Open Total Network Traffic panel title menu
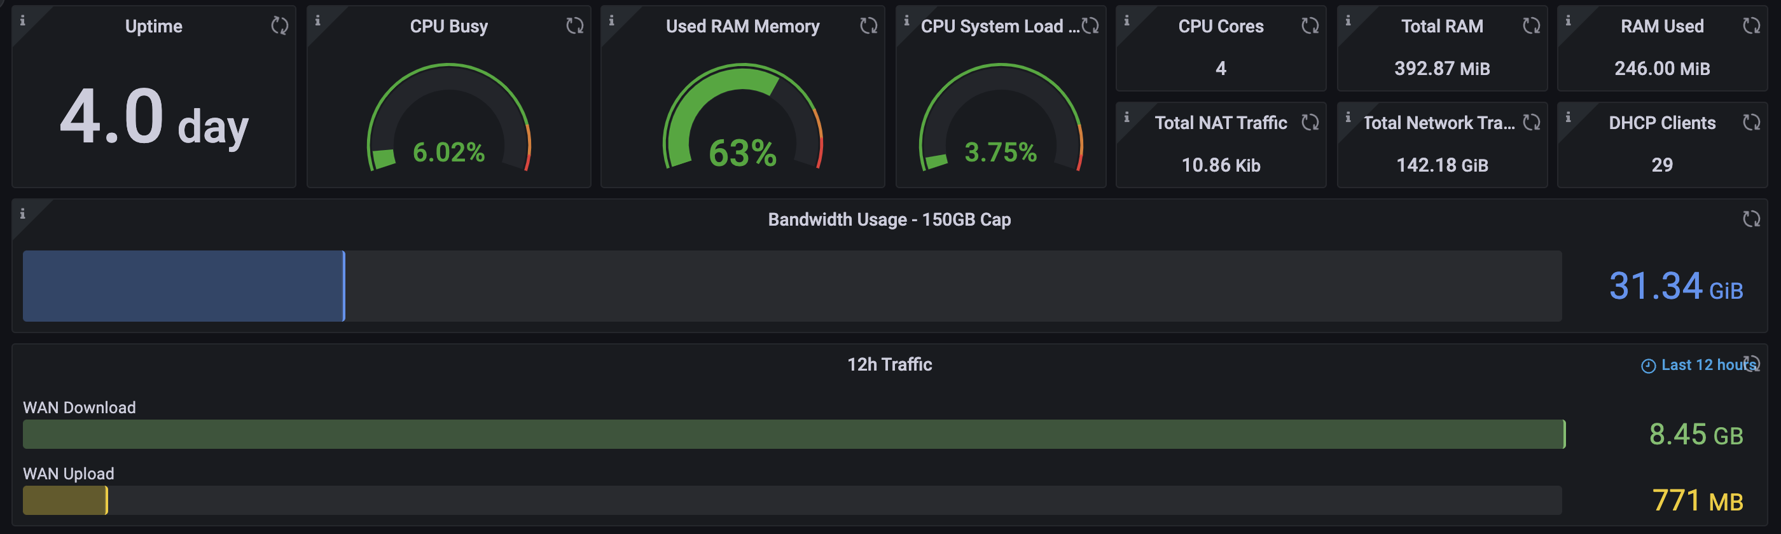This screenshot has width=1781, height=534. pyautogui.click(x=1439, y=123)
